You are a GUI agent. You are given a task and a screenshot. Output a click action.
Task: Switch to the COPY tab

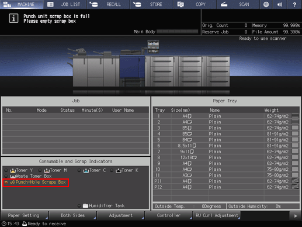tap(195, 4)
